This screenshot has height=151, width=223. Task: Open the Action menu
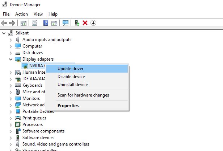pos(21,14)
